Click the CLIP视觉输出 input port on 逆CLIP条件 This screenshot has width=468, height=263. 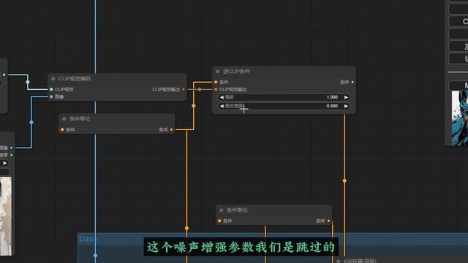pos(216,89)
